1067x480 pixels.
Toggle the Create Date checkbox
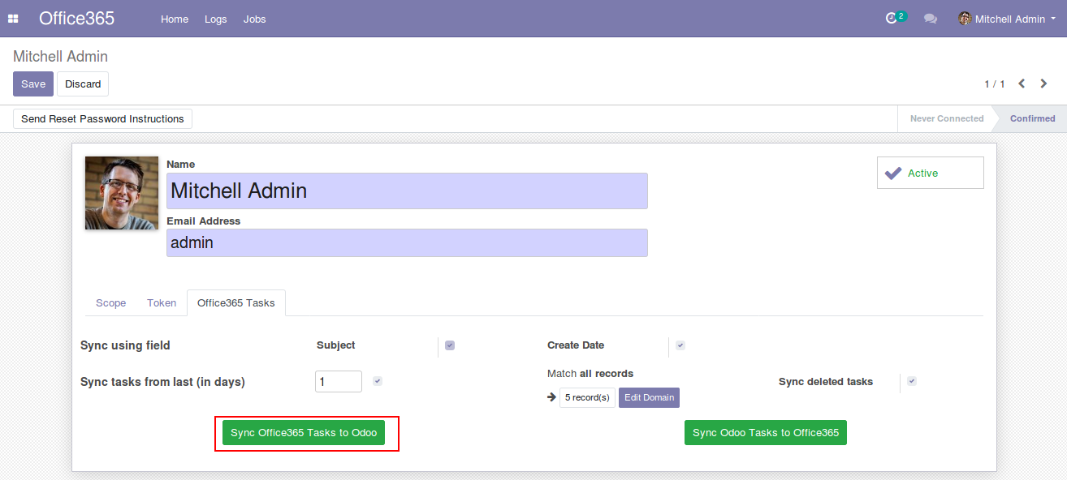680,345
